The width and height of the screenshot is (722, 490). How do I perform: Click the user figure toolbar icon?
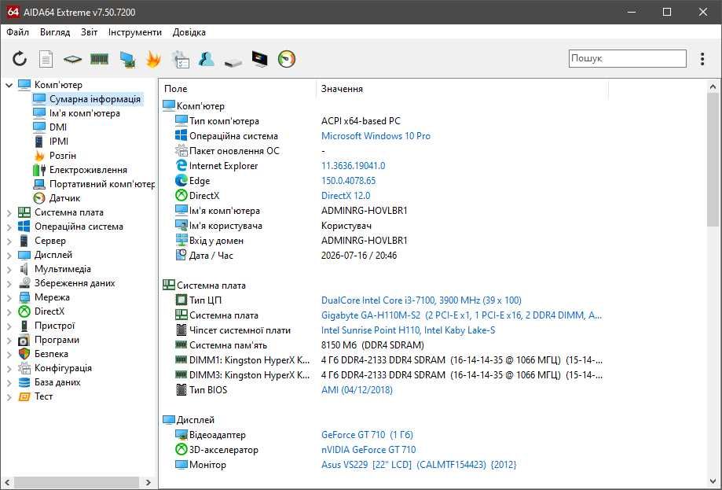tap(207, 59)
